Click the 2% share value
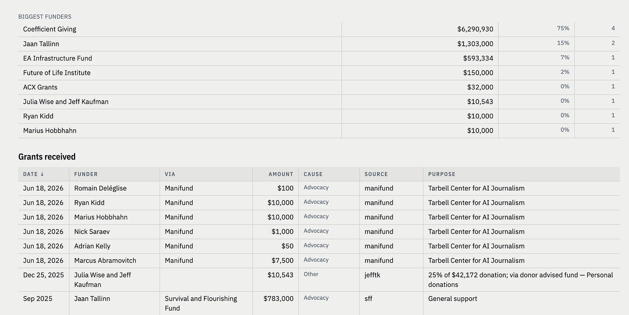This screenshot has width=629, height=315. click(x=565, y=72)
